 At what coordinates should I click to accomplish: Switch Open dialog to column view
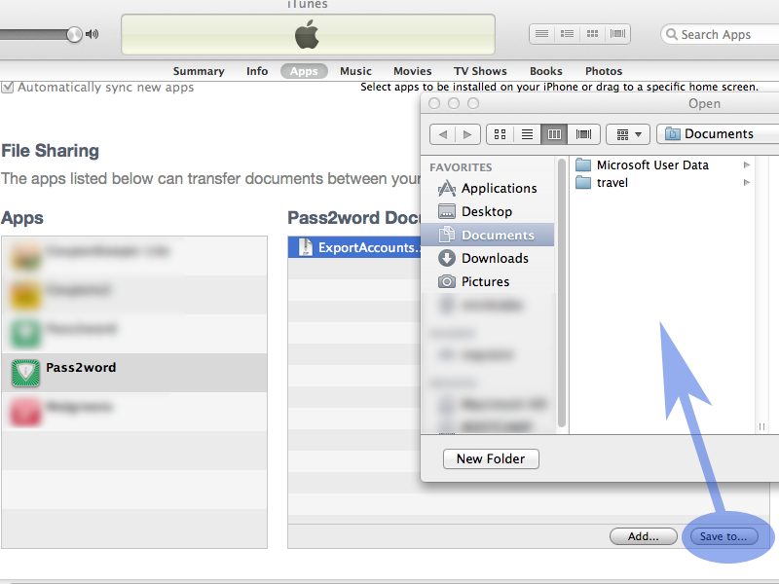point(554,134)
